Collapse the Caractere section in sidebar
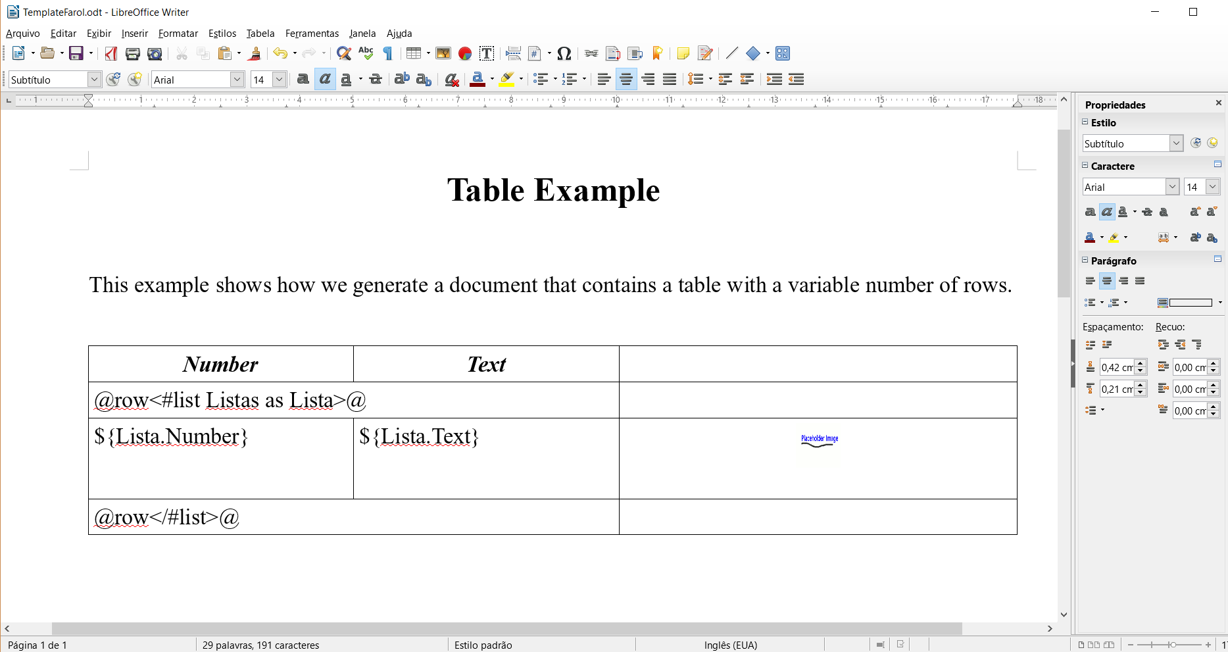Viewport: 1228px width, 652px height. [x=1085, y=166]
